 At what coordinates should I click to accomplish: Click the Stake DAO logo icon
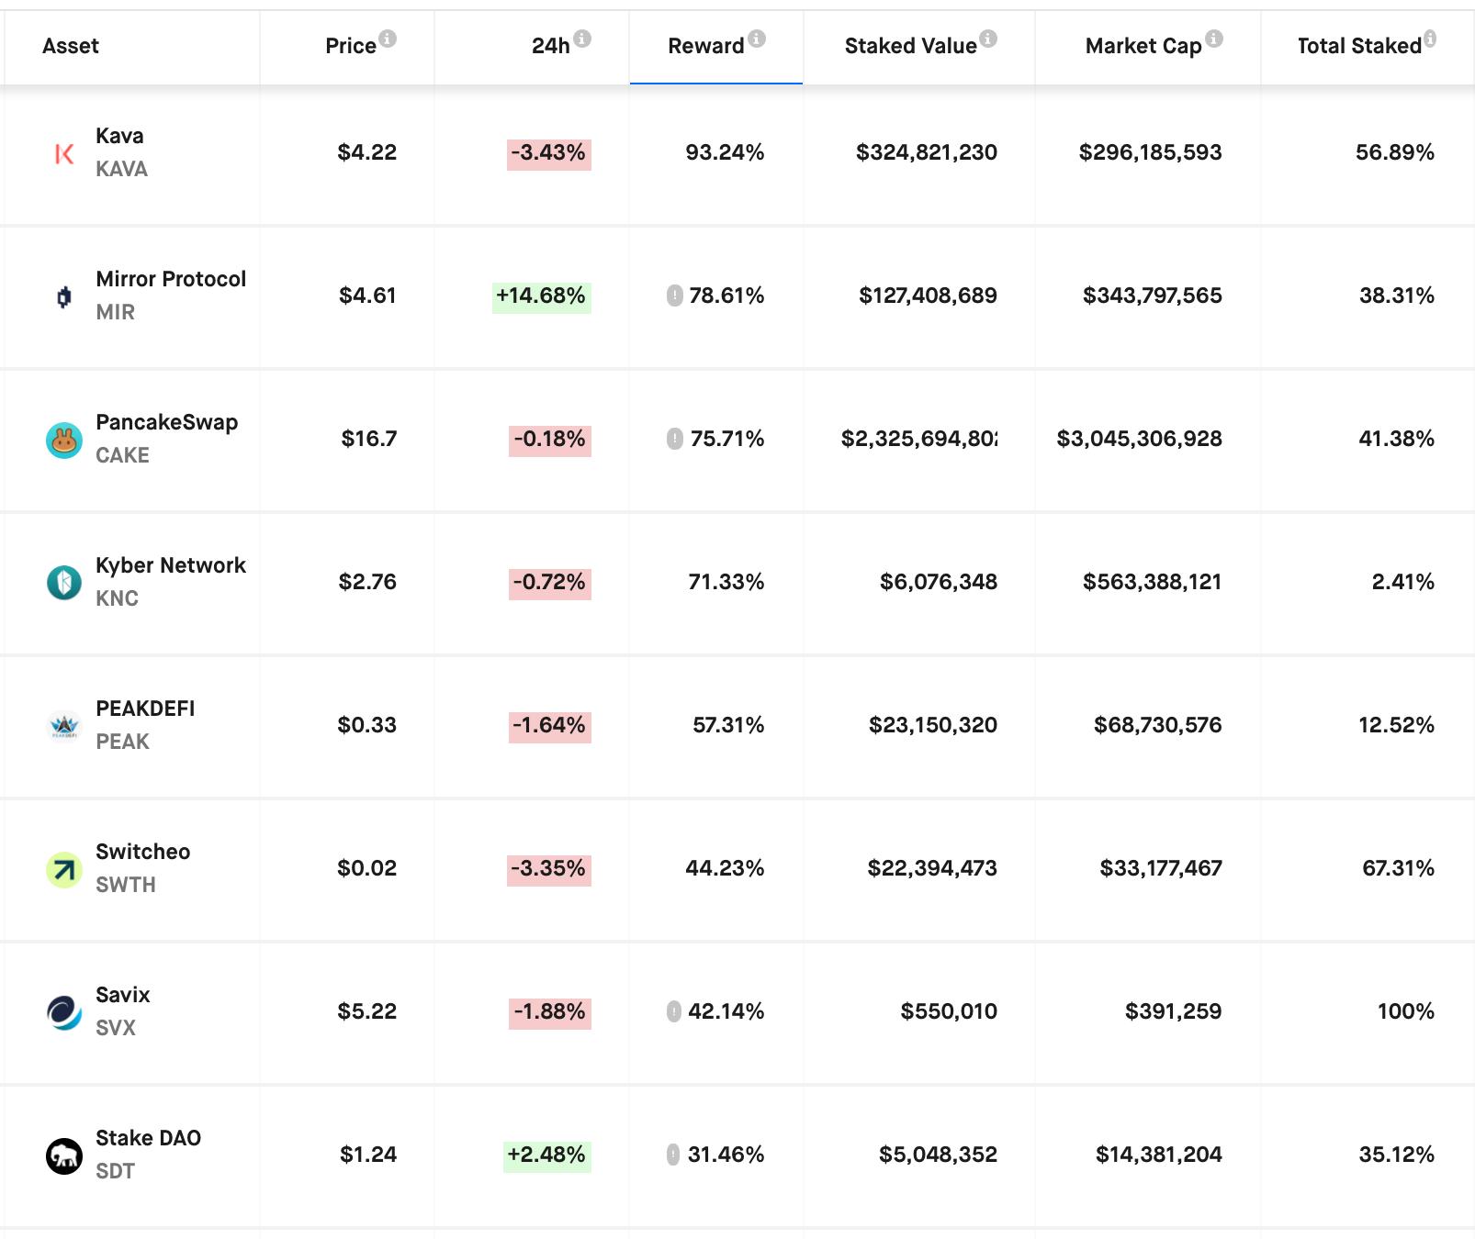[x=64, y=1155]
